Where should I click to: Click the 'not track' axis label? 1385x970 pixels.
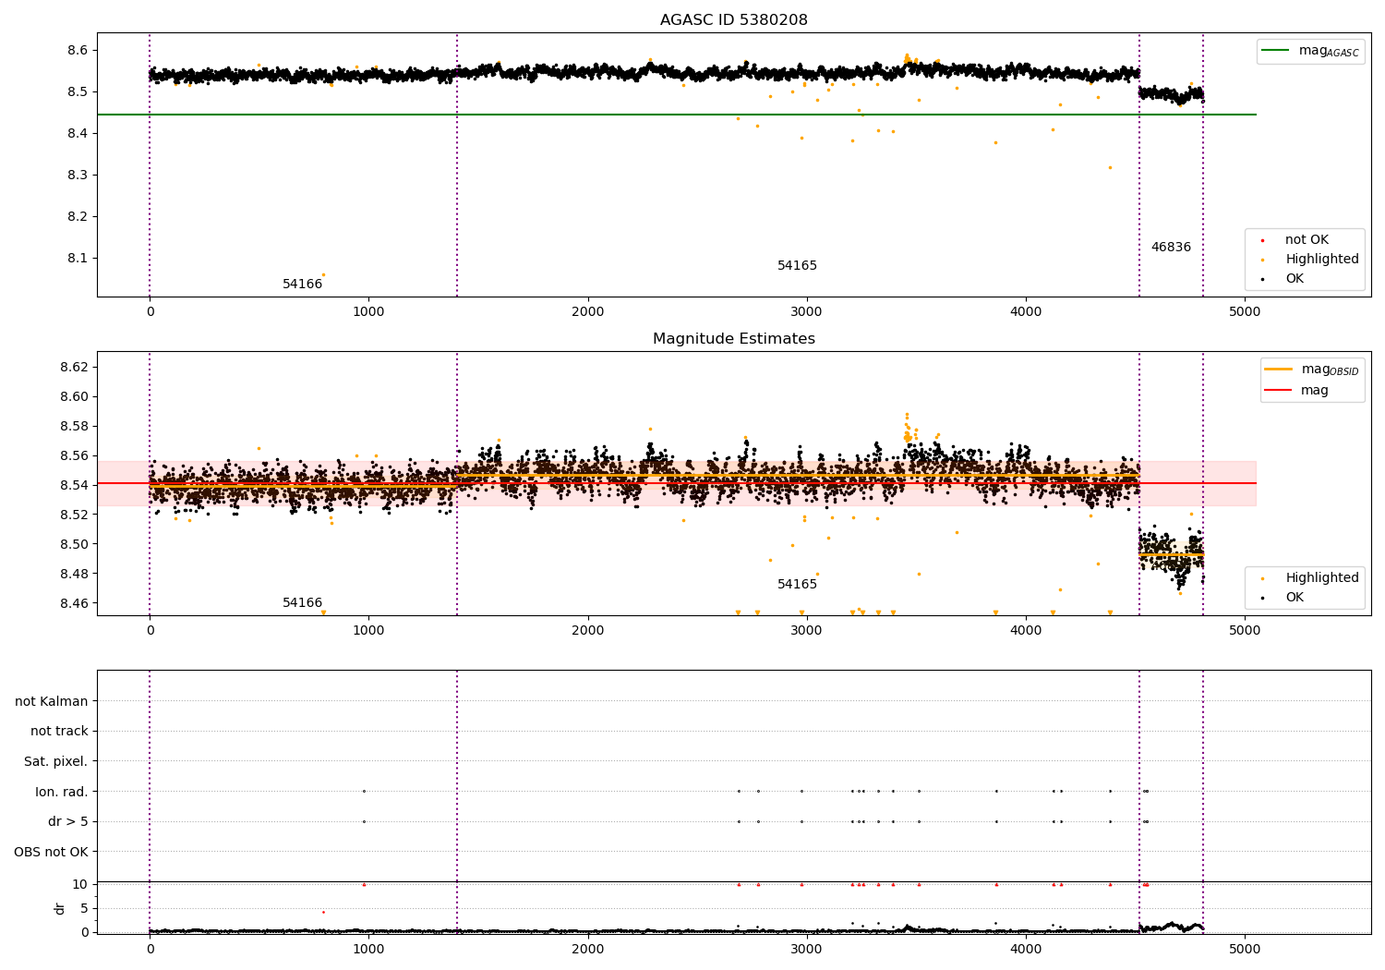[59, 732]
